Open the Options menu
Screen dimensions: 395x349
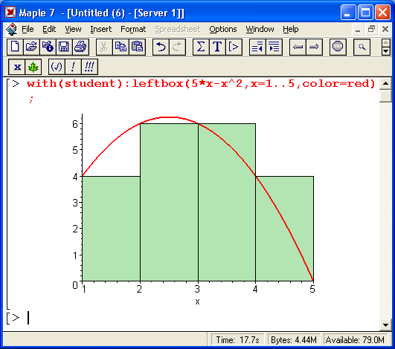(223, 30)
